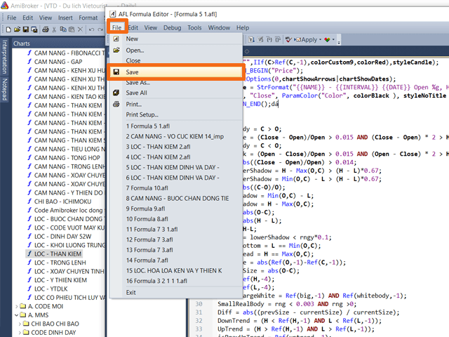The image size is (449, 337).
Task: Open recent file 7 Formula 10.afl
Action: (175, 188)
